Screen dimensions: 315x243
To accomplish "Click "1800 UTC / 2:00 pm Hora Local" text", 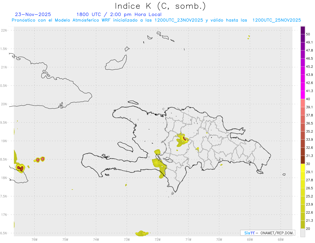I will pyautogui.click(x=119, y=14).
